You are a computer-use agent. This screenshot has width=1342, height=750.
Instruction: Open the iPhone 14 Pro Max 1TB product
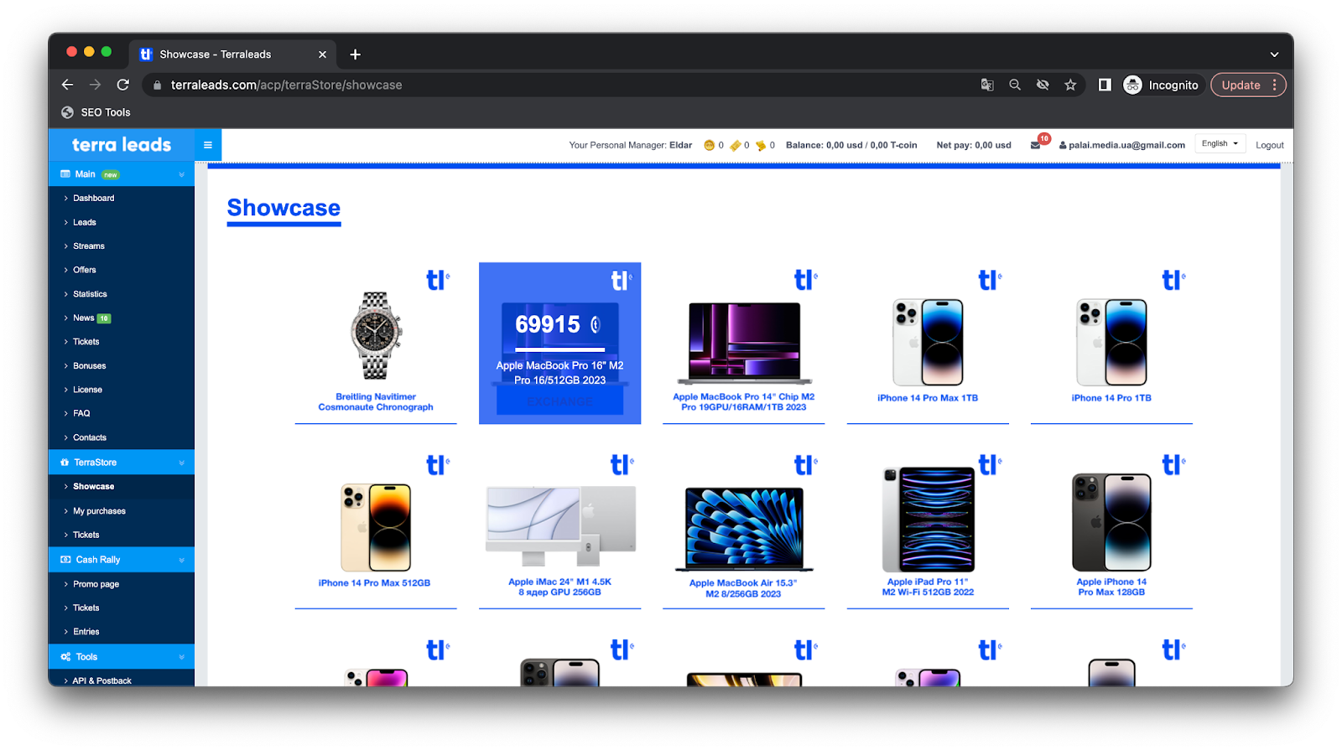[x=928, y=344]
